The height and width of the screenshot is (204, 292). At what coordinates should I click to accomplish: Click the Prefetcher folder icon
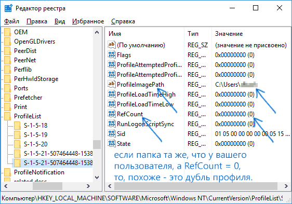coord(8,98)
